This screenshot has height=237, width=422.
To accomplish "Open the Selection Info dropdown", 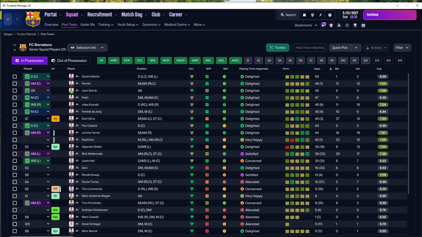I will 87,48.
